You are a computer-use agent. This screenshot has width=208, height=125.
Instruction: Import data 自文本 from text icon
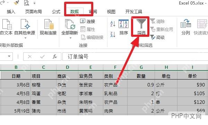7,24
